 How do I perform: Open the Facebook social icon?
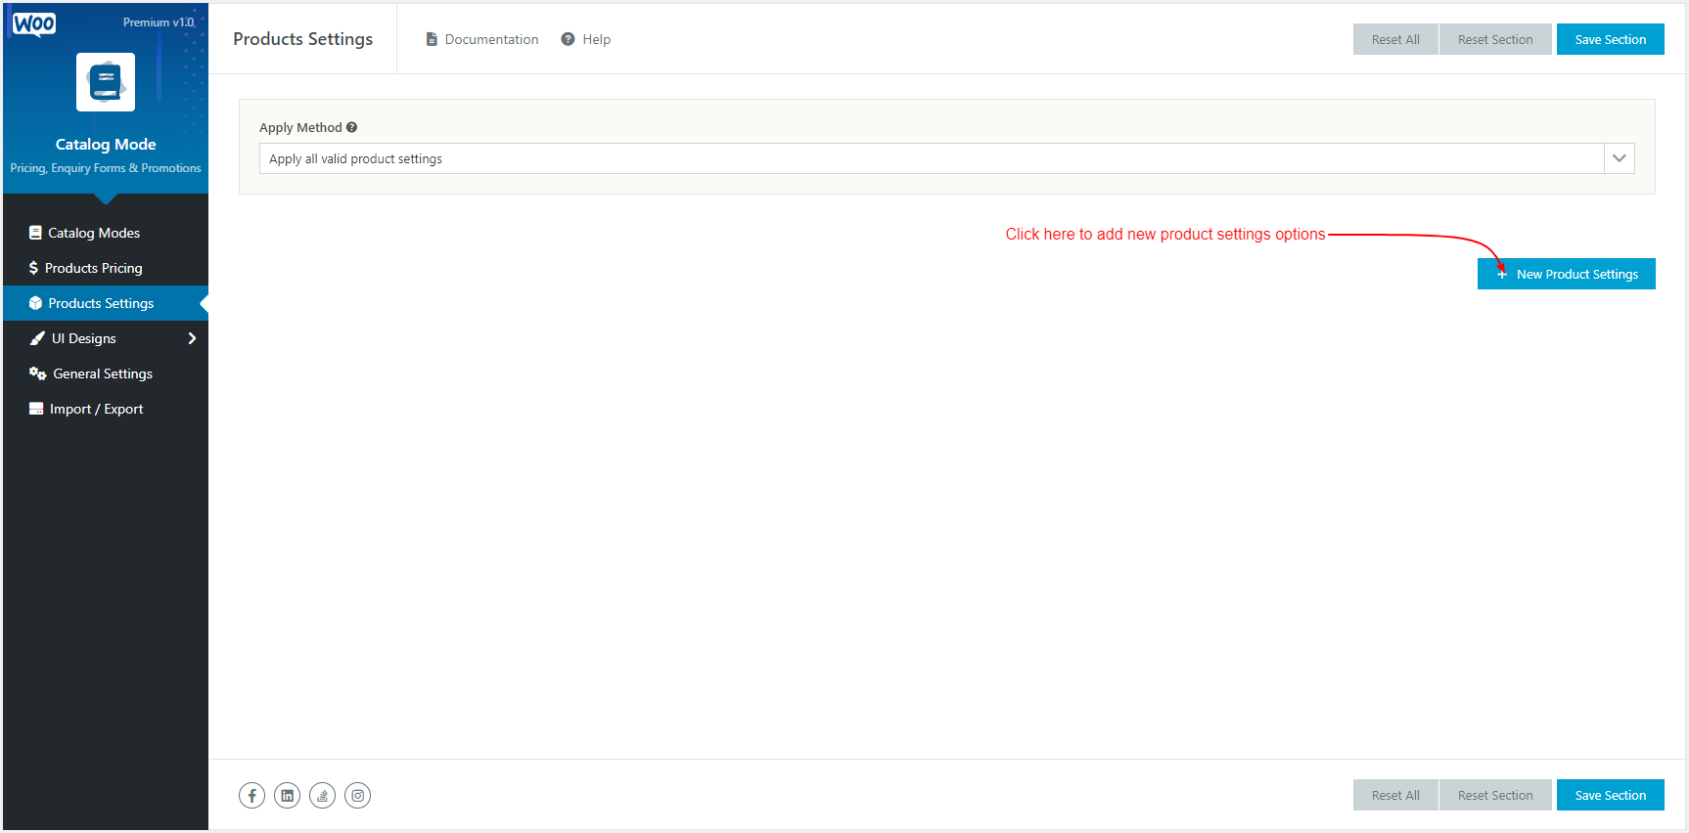pos(251,796)
